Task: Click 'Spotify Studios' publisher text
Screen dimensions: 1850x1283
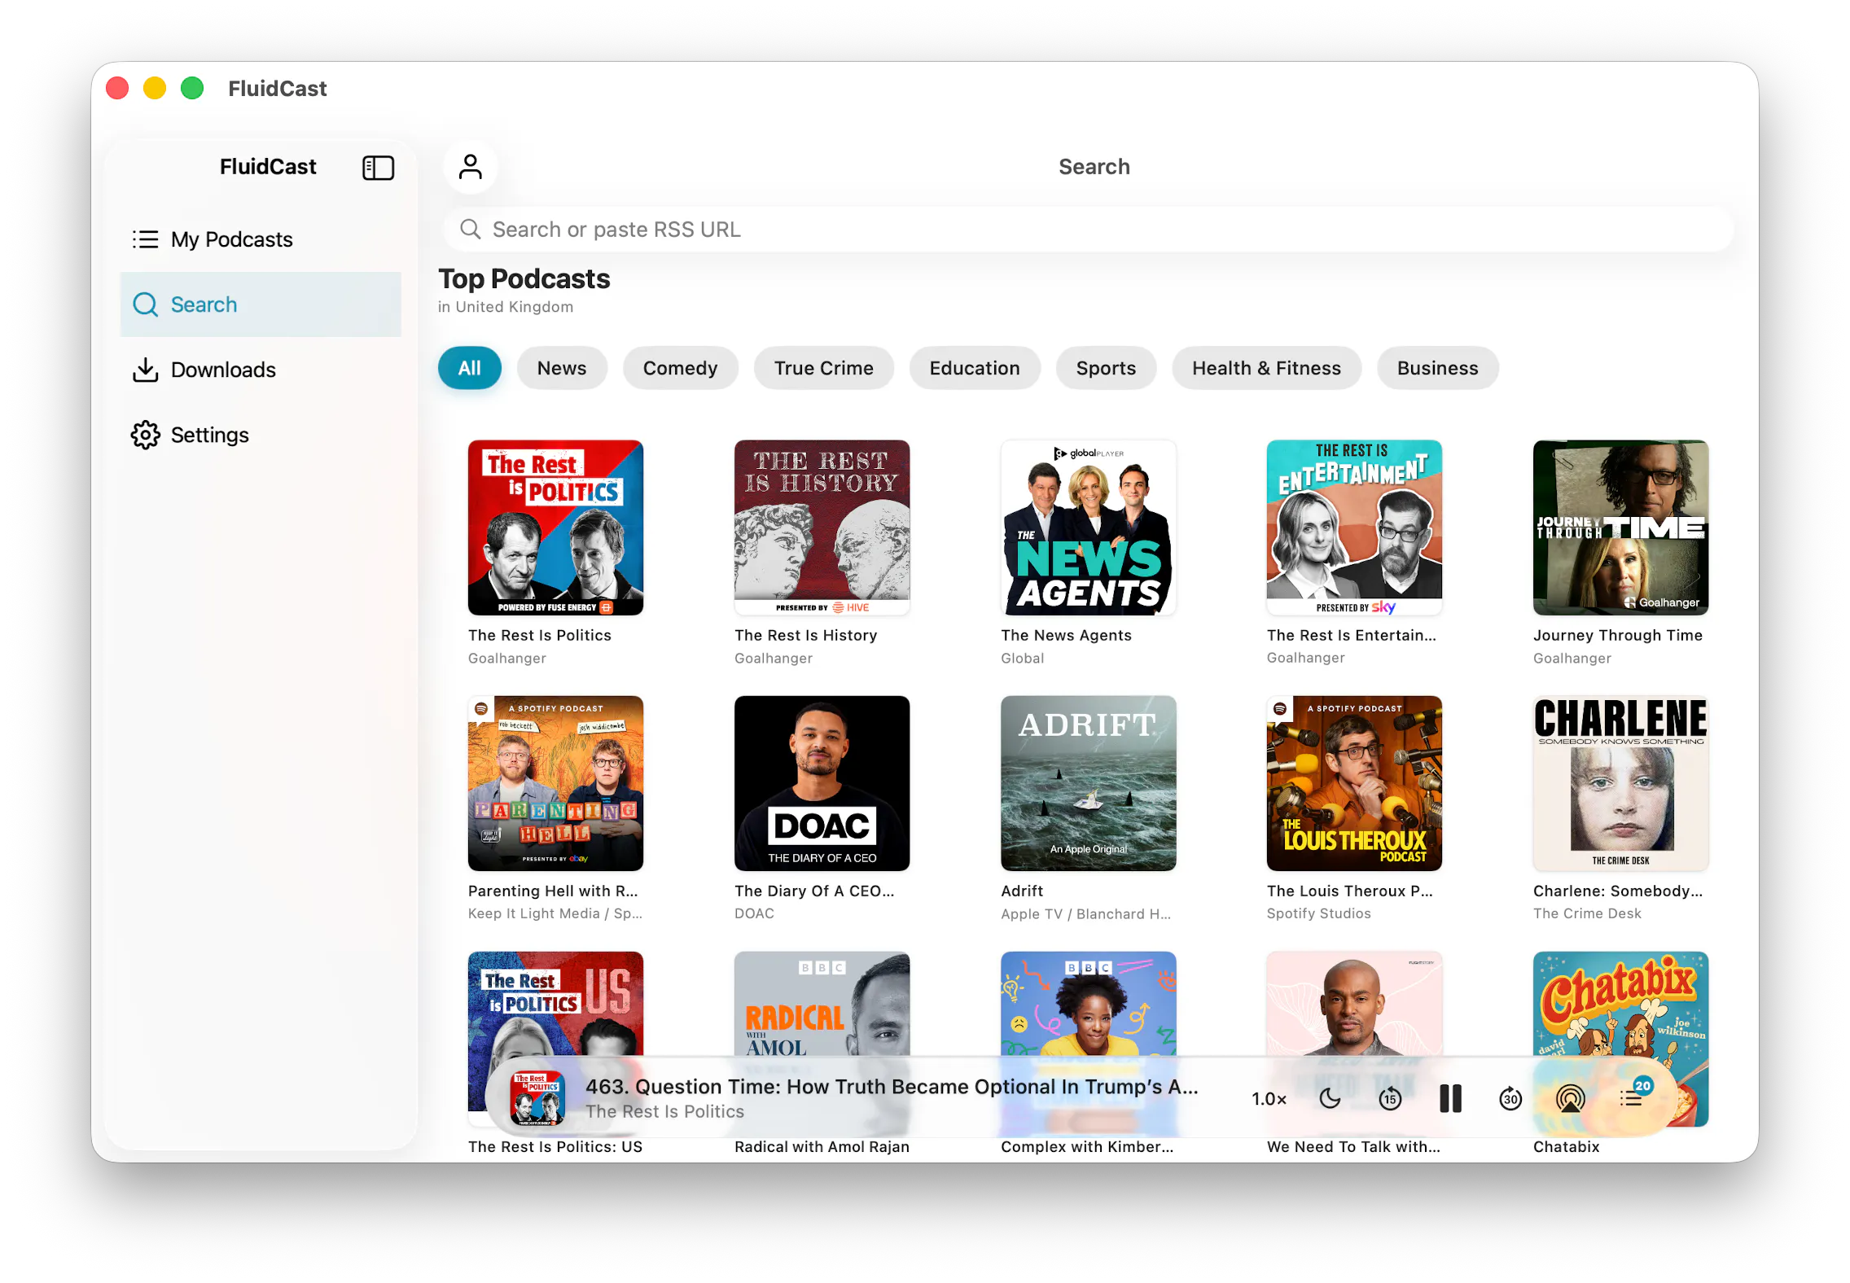Action: (1318, 913)
